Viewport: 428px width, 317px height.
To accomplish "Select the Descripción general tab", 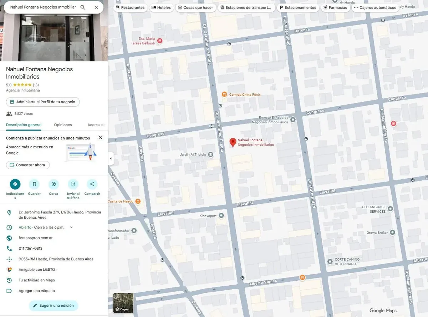I will pos(24,125).
